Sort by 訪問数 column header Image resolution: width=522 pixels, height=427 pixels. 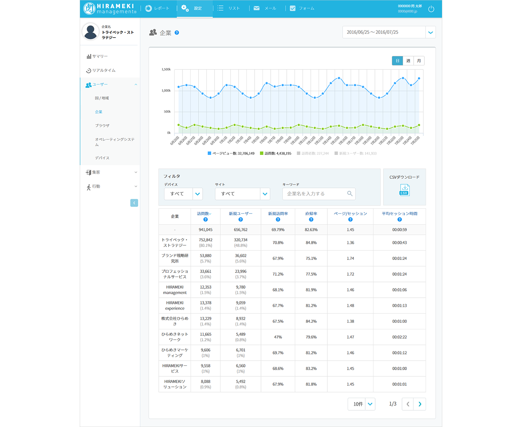[x=204, y=213]
